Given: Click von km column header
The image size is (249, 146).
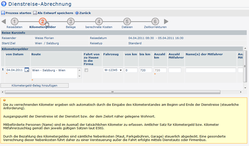Looking at the screenshot, I should pyautogui.click(x=131, y=54).
